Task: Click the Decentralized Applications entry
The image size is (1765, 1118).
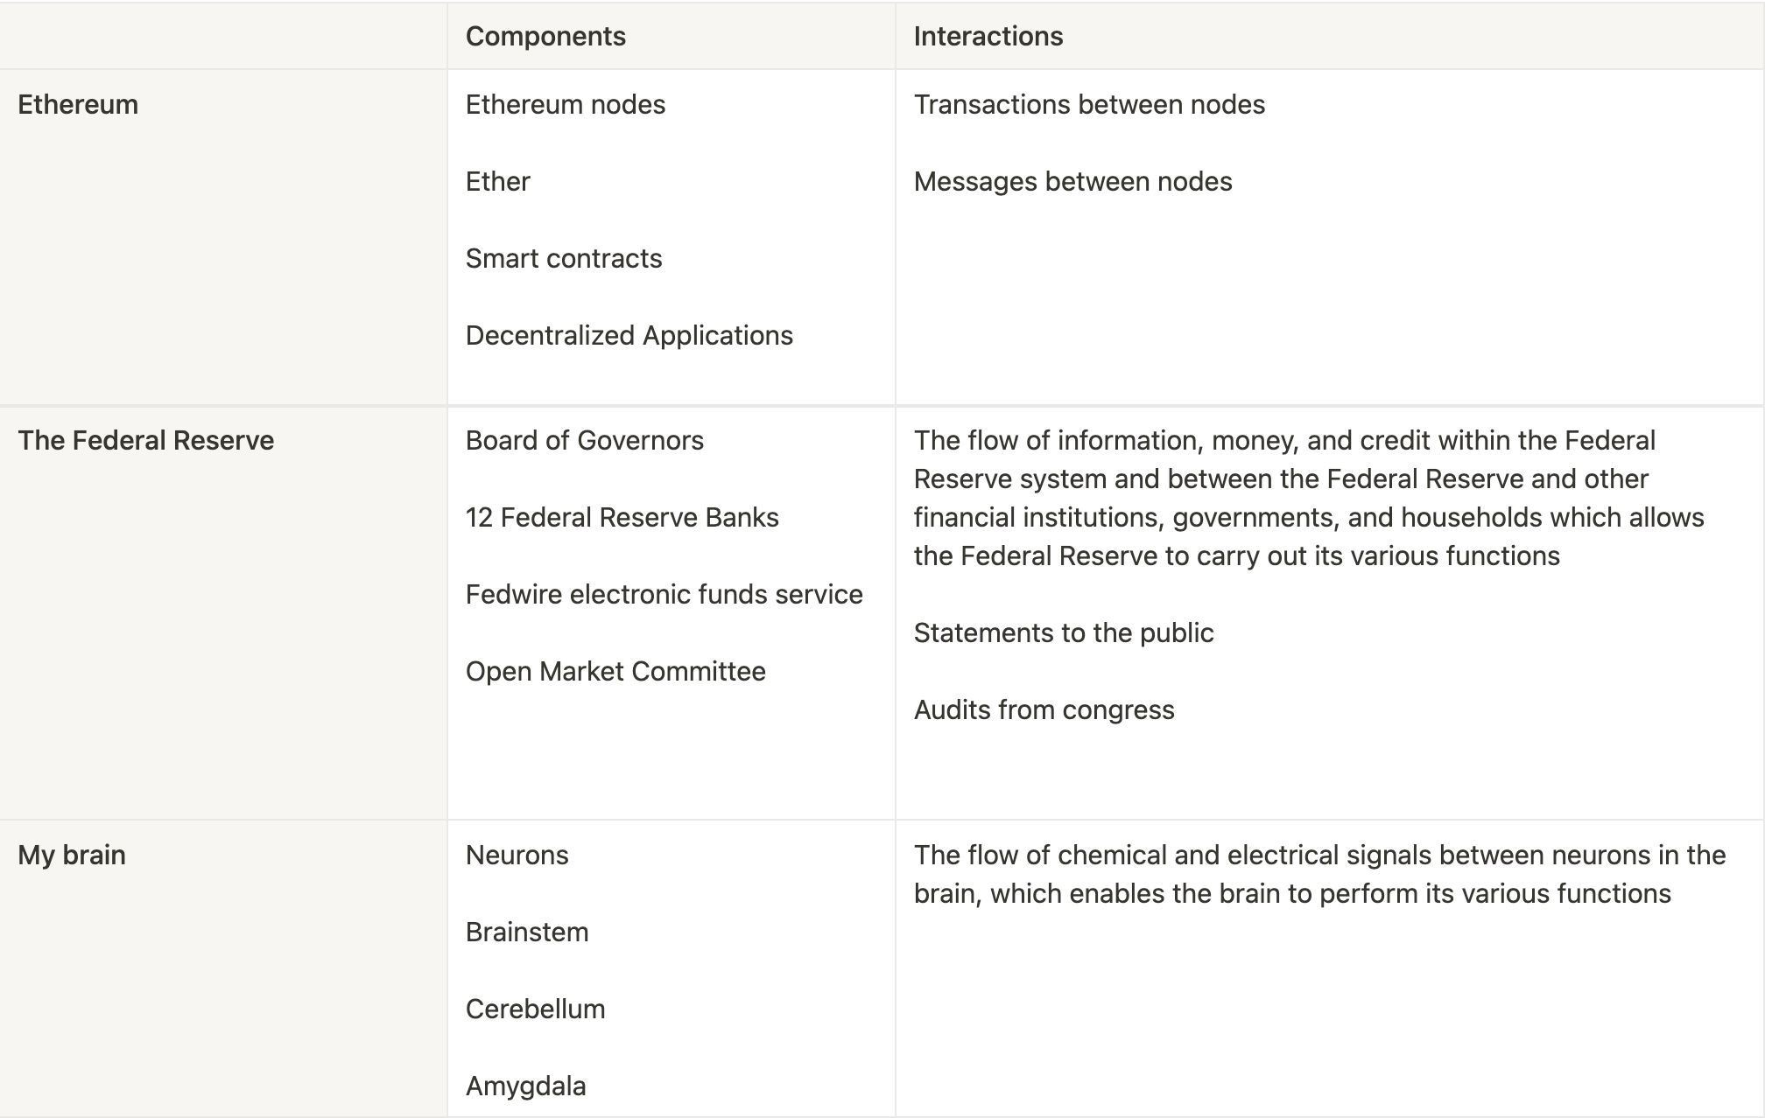Action: [629, 335]
